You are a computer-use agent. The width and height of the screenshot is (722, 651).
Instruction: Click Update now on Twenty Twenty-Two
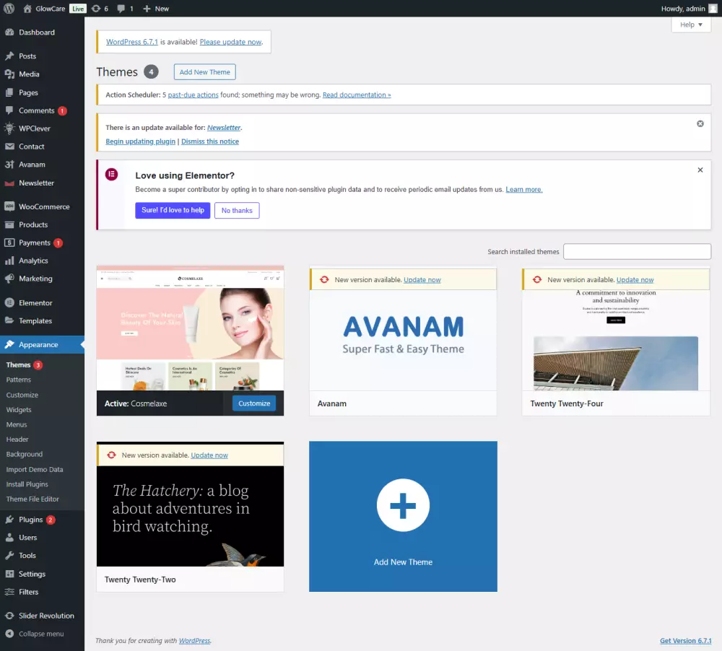[209, 455]
